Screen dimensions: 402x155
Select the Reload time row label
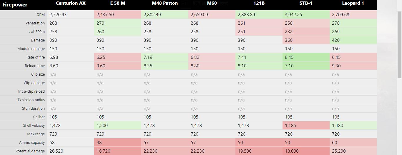[35, 66]
